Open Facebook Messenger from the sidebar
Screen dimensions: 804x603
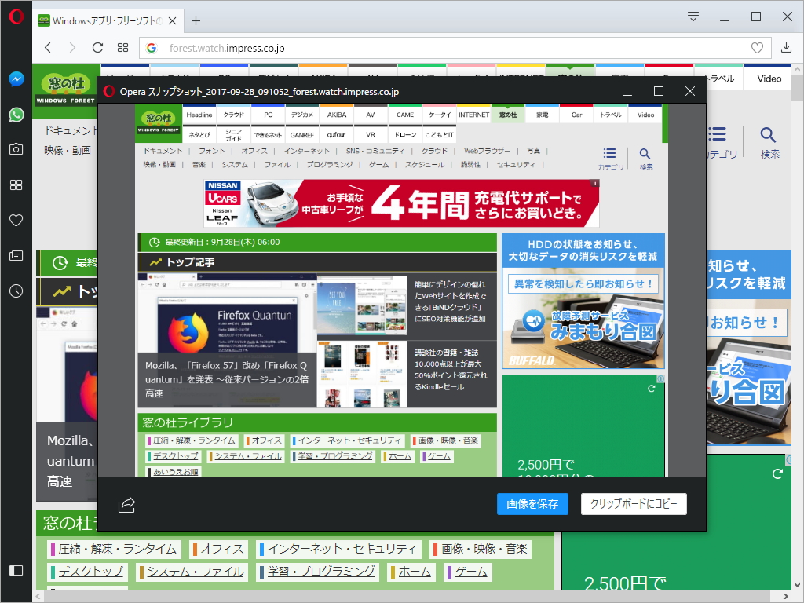(16, 79)
